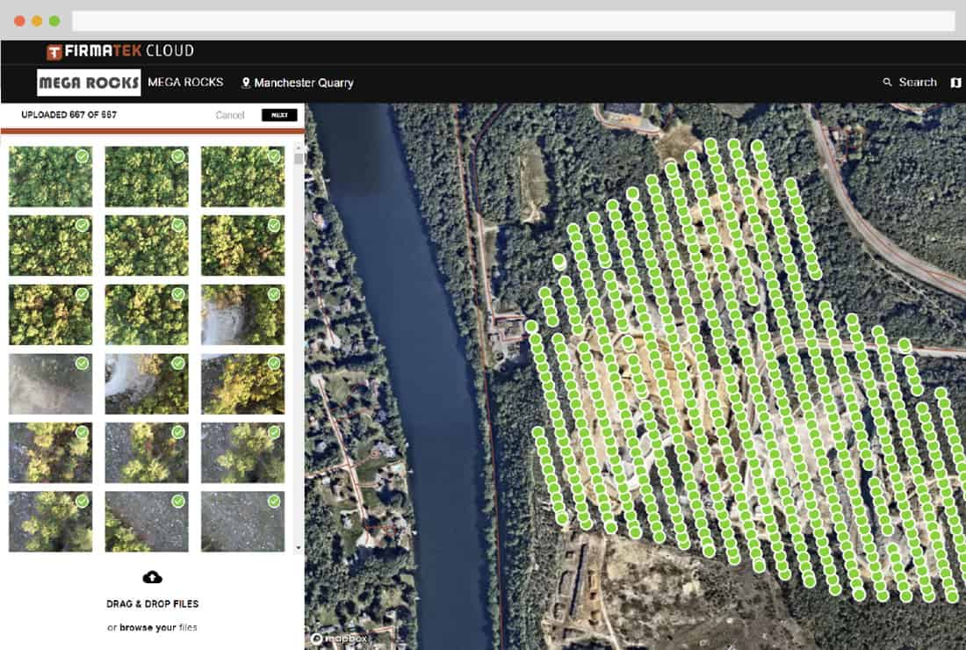The image size is (966, 650).
Task: Click the mapbox logo on the map
Action: 339,639
